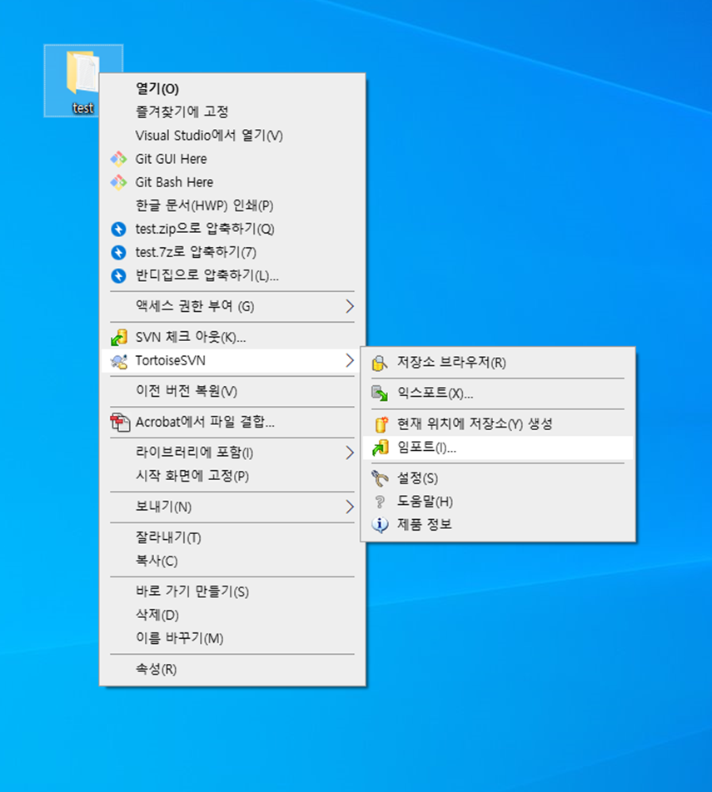Screen dimensions: 712x792
Task: Expand the 액세스 권한 부여 submenu arrow
Action: [x=350, y=306]
